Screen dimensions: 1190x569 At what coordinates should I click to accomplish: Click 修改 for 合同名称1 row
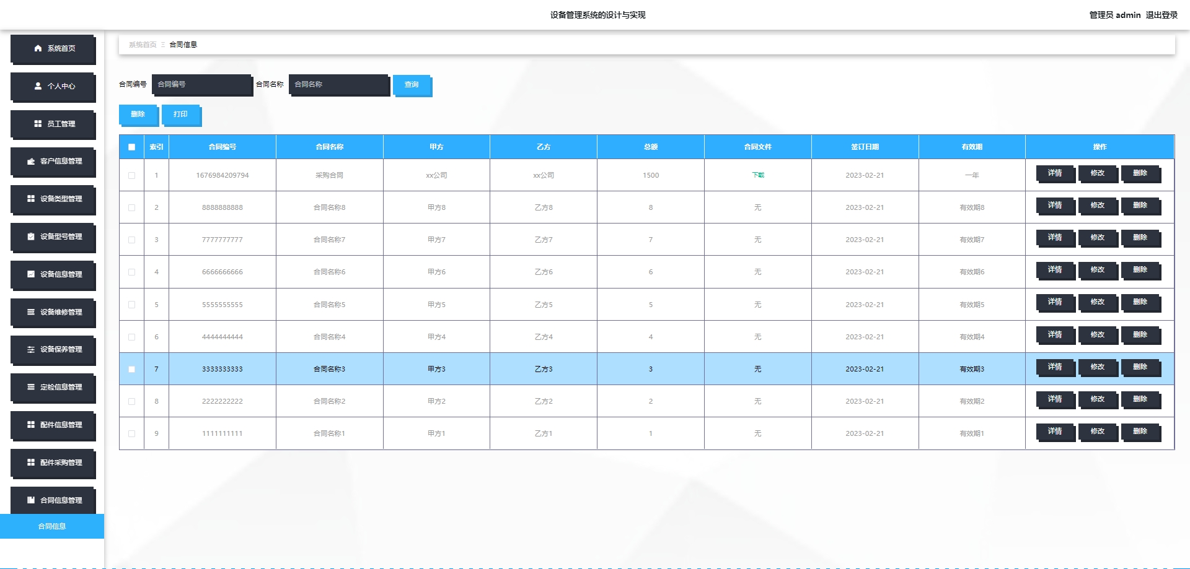[1098, 432]
